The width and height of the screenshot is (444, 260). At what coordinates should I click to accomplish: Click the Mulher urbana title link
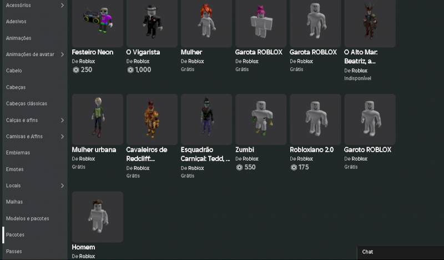[94, 149]
